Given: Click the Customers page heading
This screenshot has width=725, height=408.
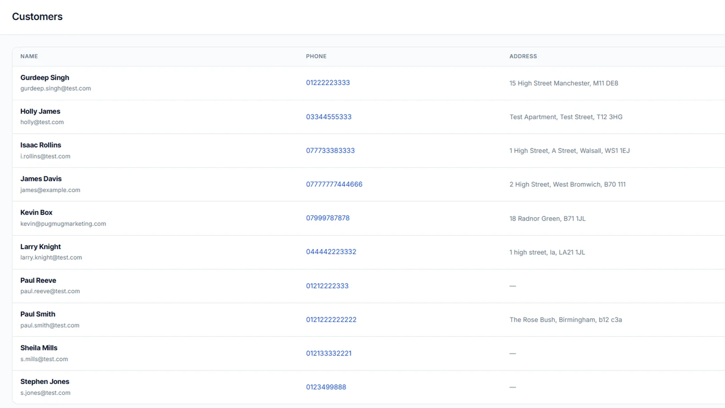Looking at the screenshot, I should click(x=37, y=16).
